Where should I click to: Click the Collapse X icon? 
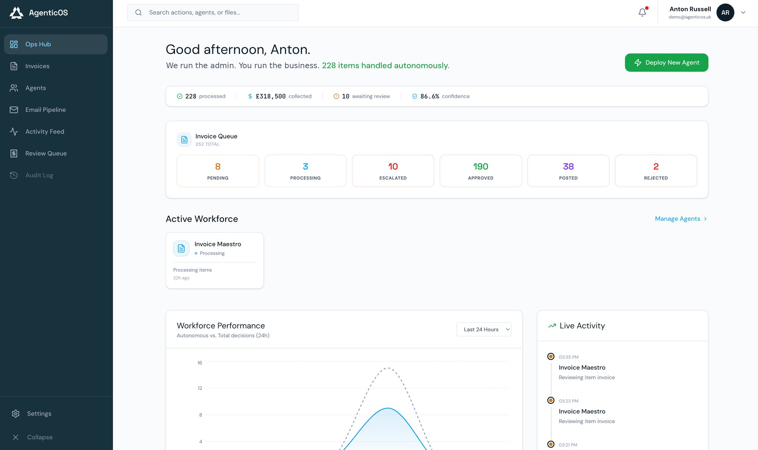pyautogui.click(x=16, y=437)
